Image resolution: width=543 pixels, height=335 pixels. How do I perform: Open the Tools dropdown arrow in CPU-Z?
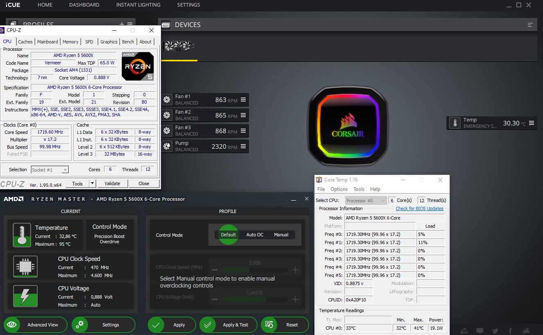coord(92,183)
